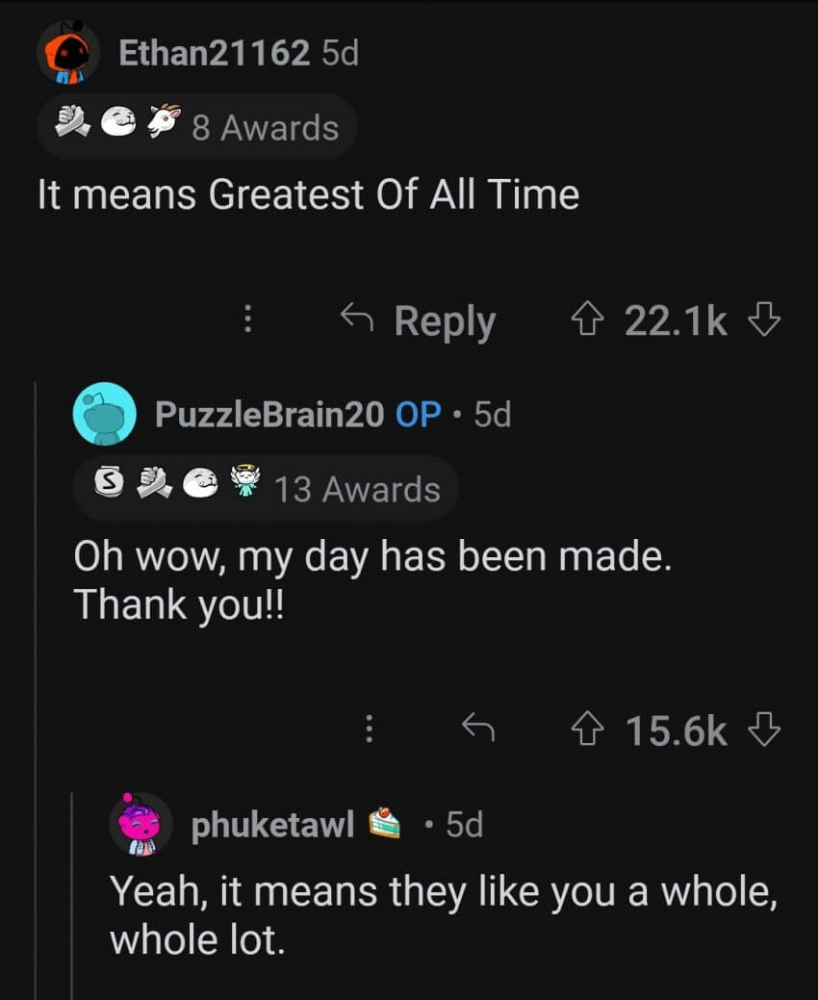The image size is (818, 1000).
Task: Downvote Ethan21162's comment
Action: coord(763,321)
